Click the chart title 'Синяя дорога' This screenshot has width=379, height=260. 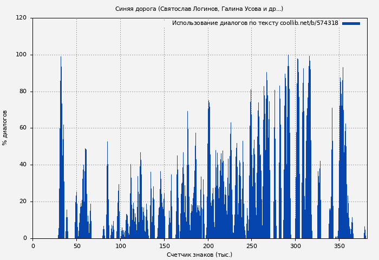click(199, 9)
